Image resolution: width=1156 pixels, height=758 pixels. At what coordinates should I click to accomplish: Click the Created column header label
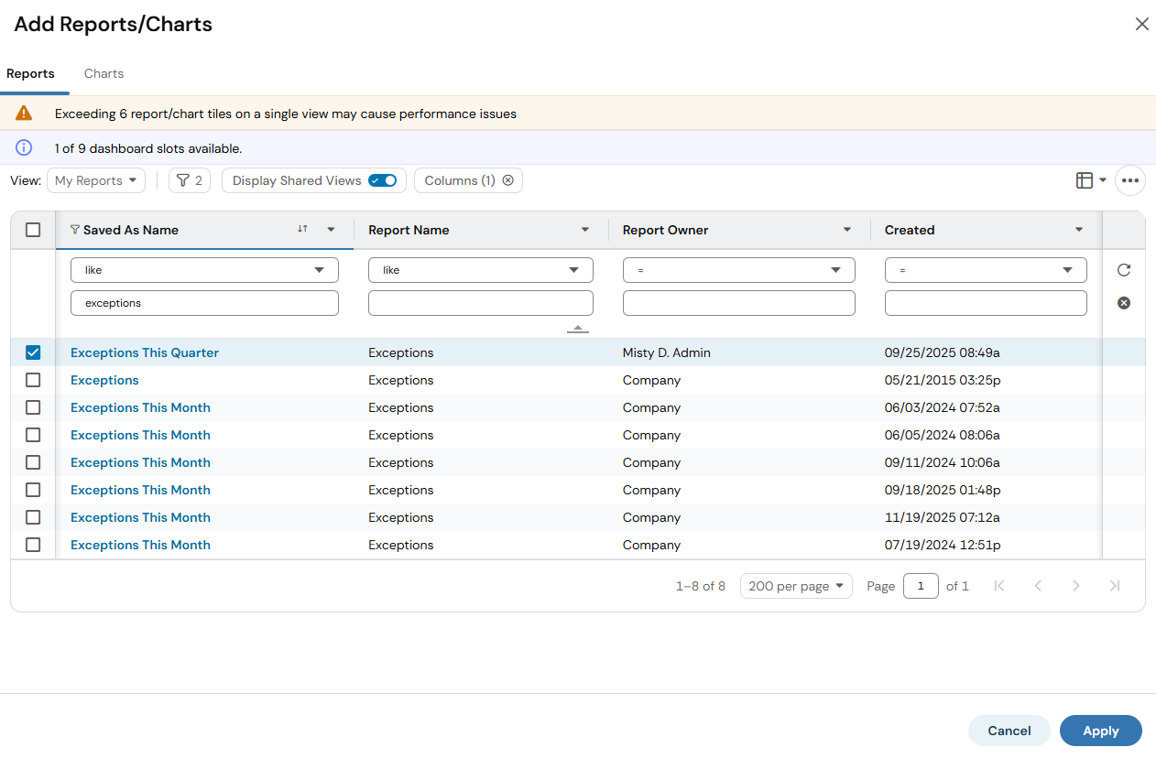[910, 230]
